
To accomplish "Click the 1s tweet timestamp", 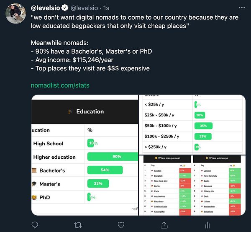I will (106, 8).
